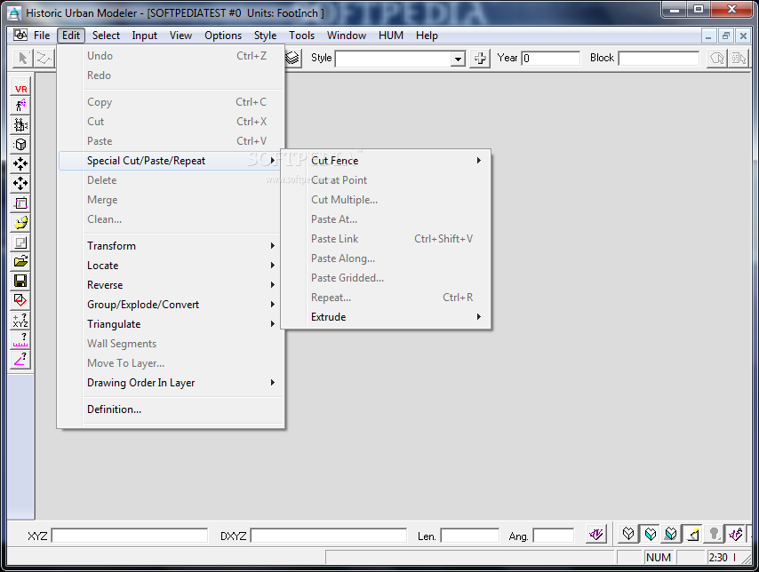Toggle the purple pencil icon at bottom right
This screenshot has height=572, width=759.
tap(735, 534)
